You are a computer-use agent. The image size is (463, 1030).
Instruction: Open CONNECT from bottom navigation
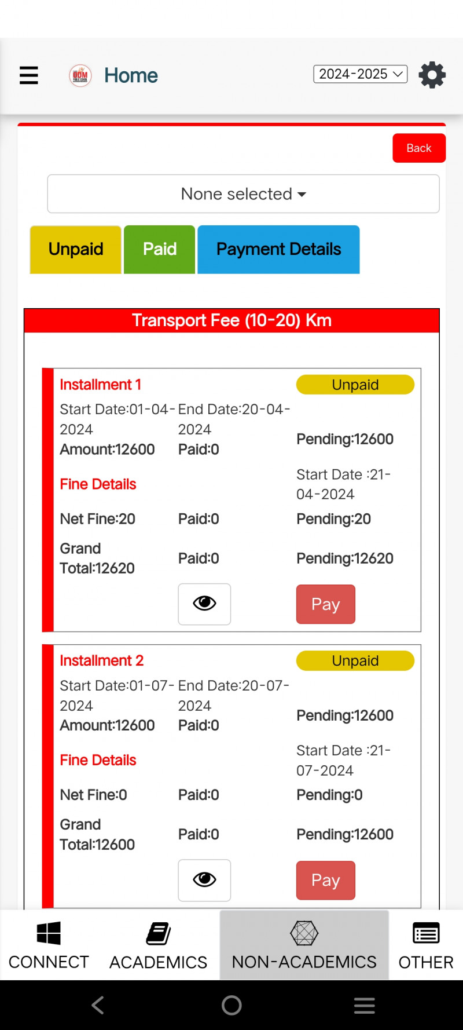point(49,945)
